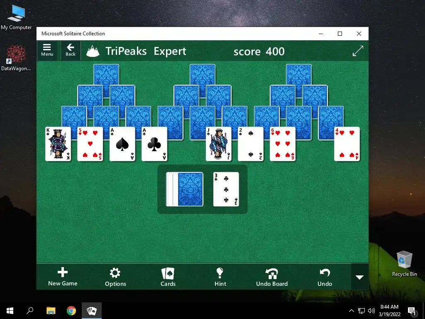Open the notification center icon
425x319 pixels.
(411, 311)
